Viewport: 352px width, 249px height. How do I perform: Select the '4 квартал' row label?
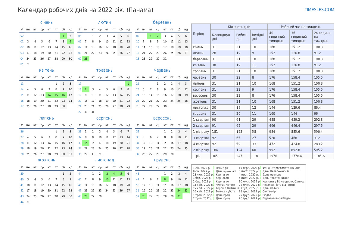coord(201,144)
